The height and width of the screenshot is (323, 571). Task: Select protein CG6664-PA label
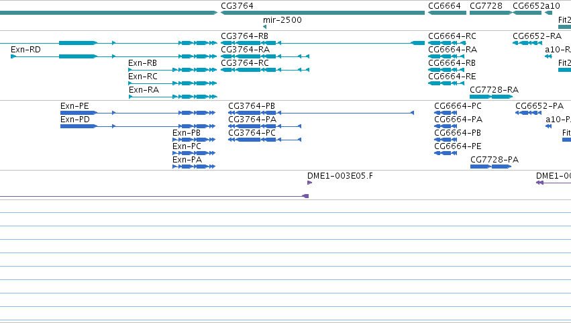click(458, 120)
